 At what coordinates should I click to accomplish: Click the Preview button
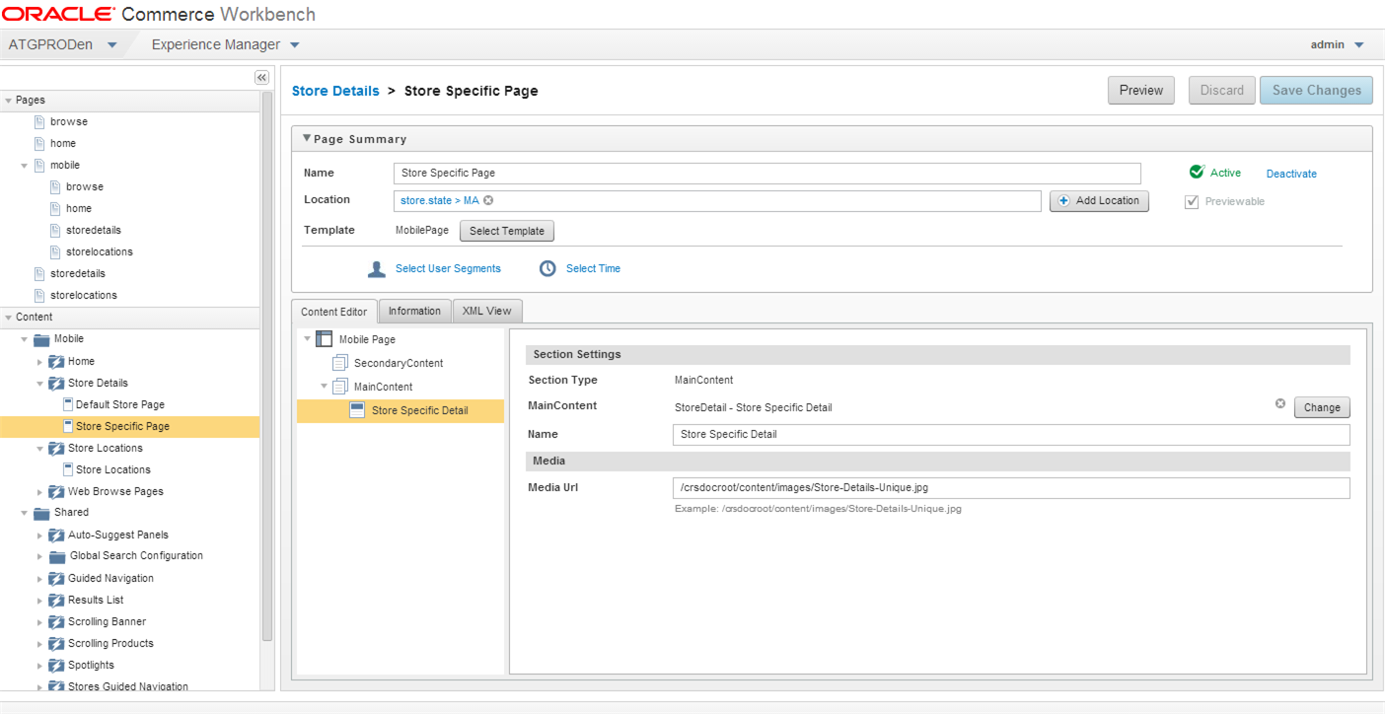(1141, 90)
